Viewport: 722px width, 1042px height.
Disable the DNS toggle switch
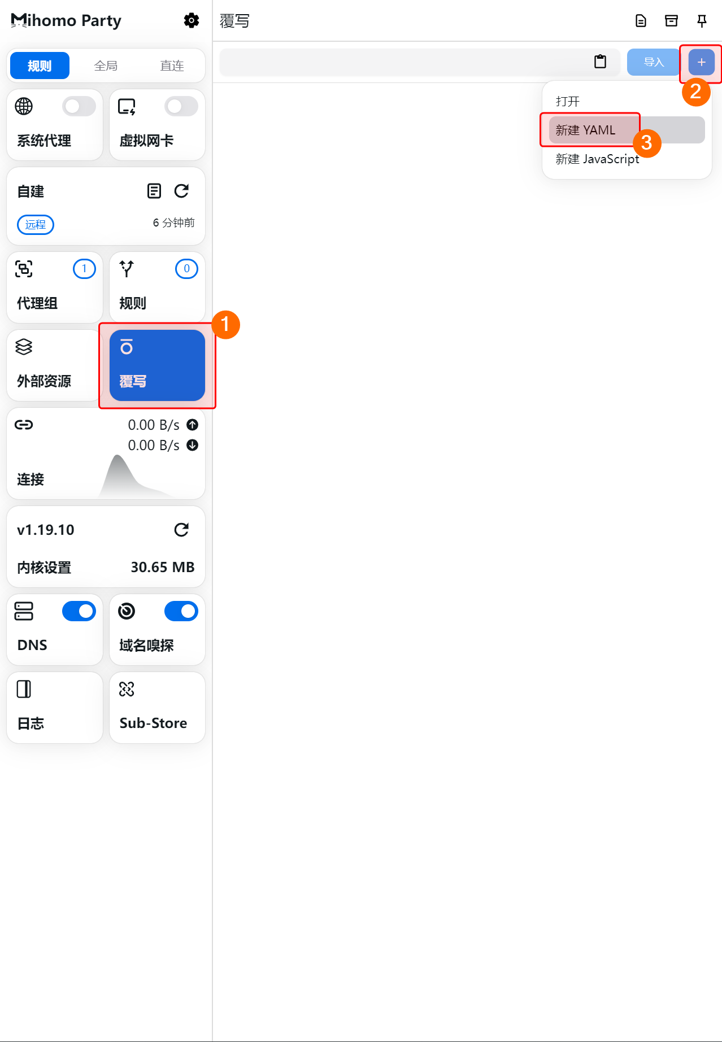(x=79, y=611)
